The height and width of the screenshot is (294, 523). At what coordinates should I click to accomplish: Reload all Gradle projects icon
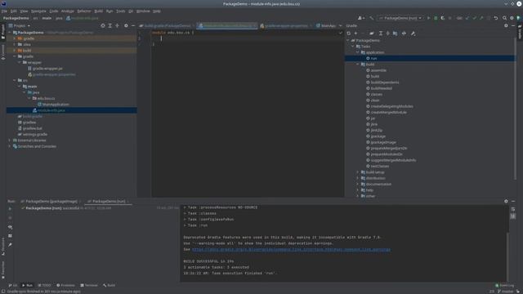349,33
